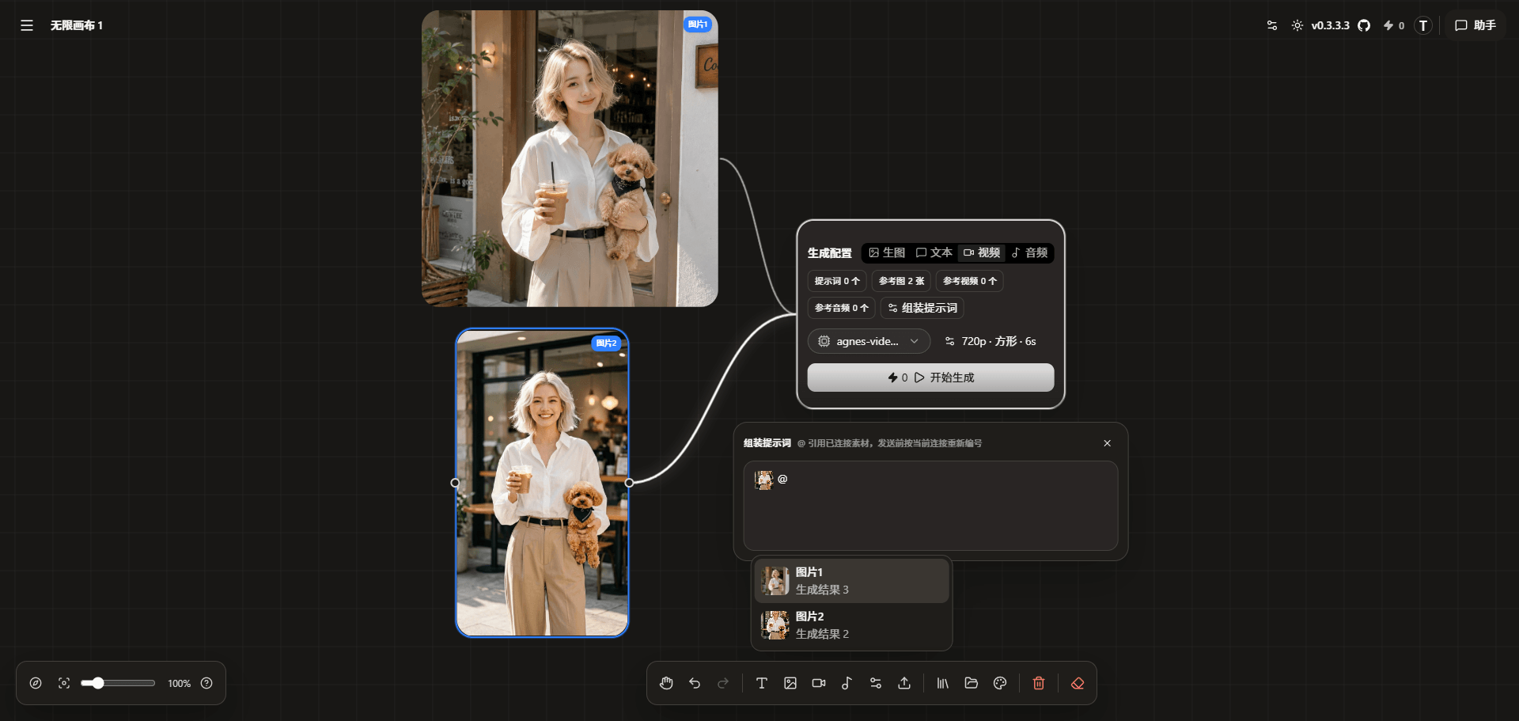Select 图片1 生成结果 3 from mention list
The image size is (1519, 721).
click(x=851, y=581)
